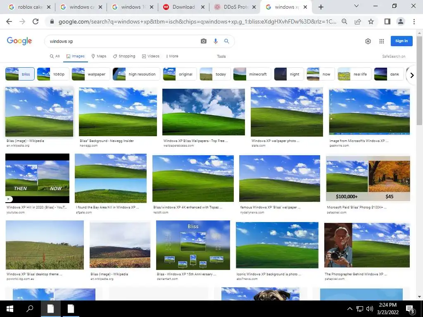Screen dimensions: 423x317
Task: Close the DDoS Protection tab
Action: tap(254, 7)
